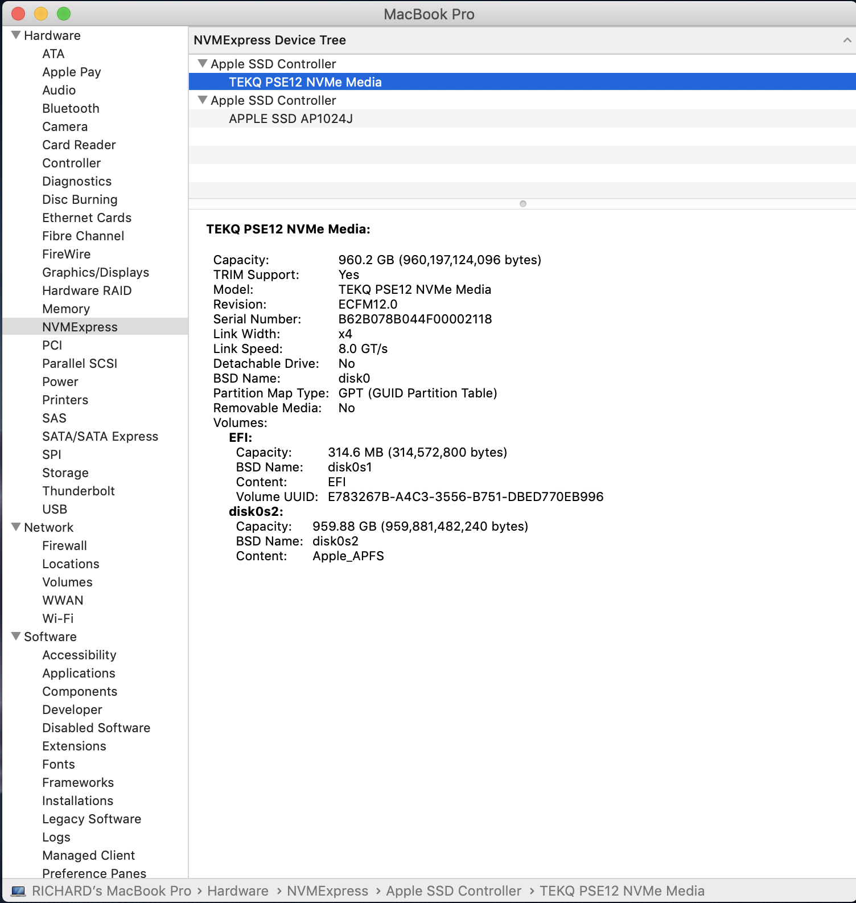The height and width of the screenshot is (903, 856).
Task: Open Frameworks section
Action: click(78, 782)
